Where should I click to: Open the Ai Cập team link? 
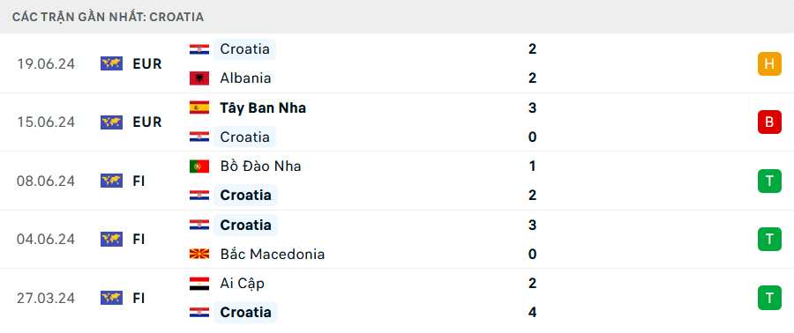click(242, 284)
